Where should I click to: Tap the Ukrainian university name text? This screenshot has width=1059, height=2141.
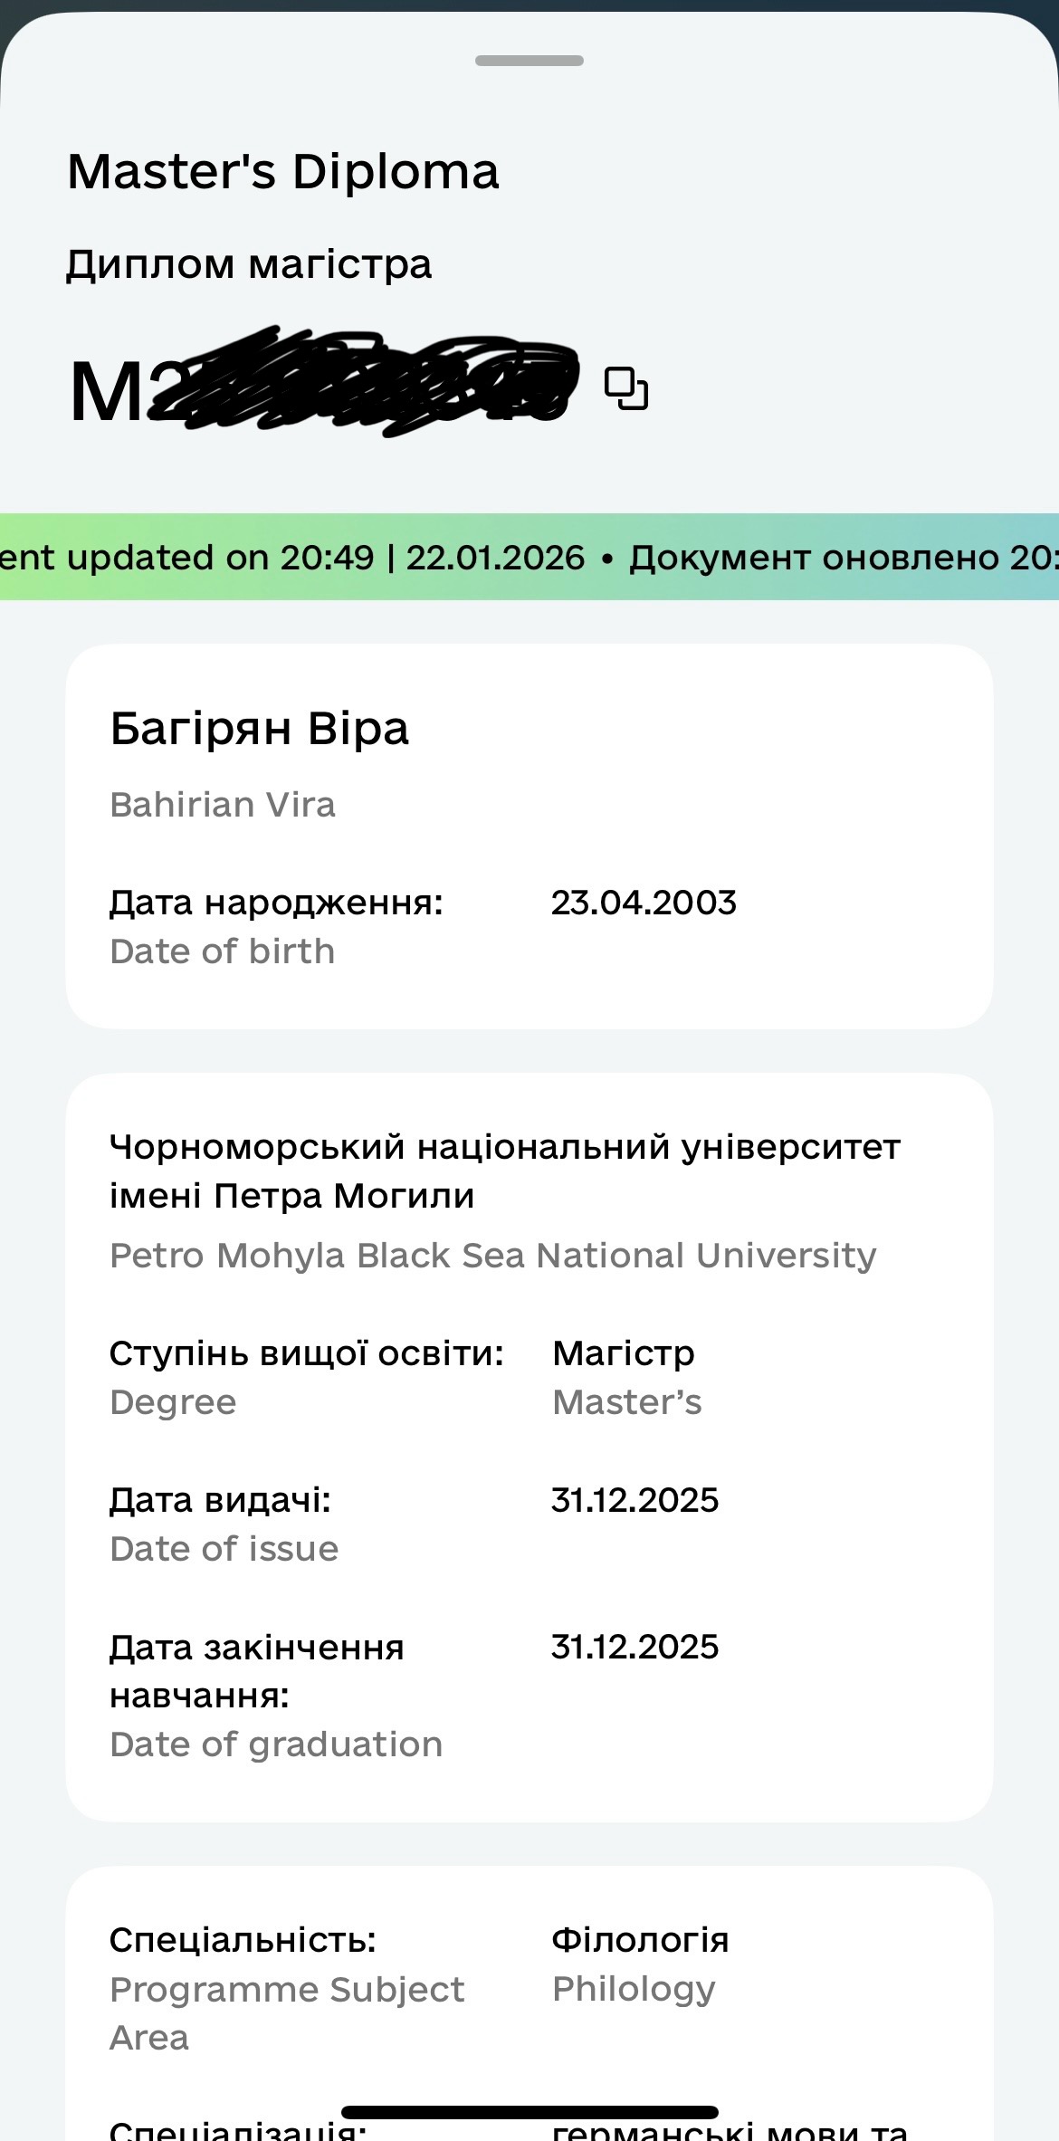point(504,1171)
